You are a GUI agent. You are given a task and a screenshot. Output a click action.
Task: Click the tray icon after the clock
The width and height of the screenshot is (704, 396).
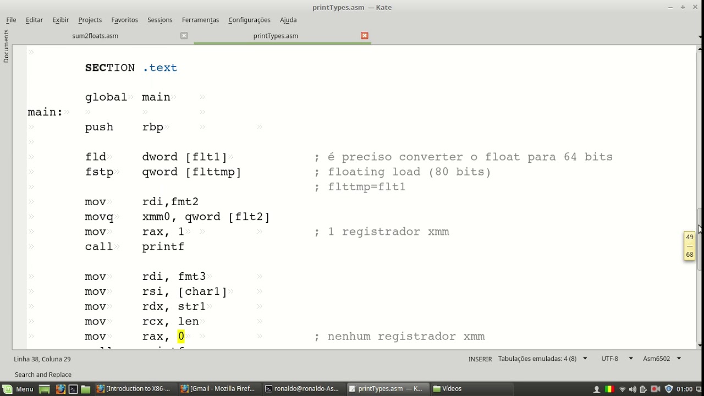[699, 389]
